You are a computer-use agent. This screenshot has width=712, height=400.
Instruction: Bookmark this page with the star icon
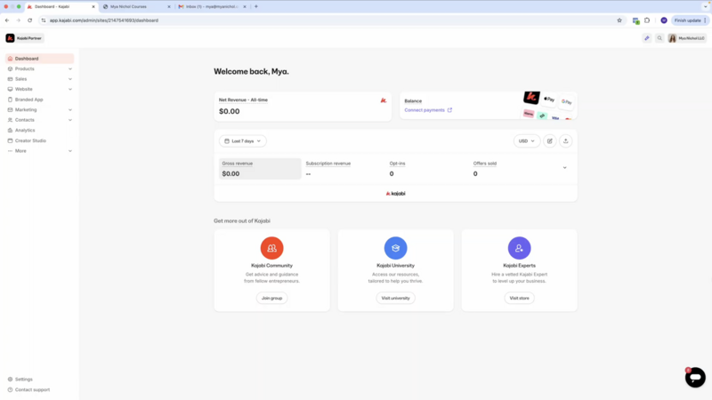tap(619, 20)
